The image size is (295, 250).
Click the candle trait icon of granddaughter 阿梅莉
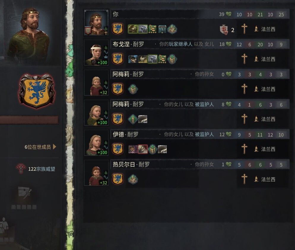[133, 89]
